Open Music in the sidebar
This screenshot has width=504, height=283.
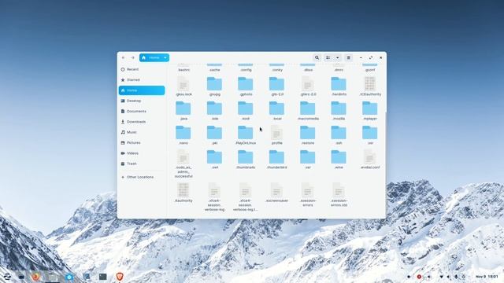pos(142,132)
